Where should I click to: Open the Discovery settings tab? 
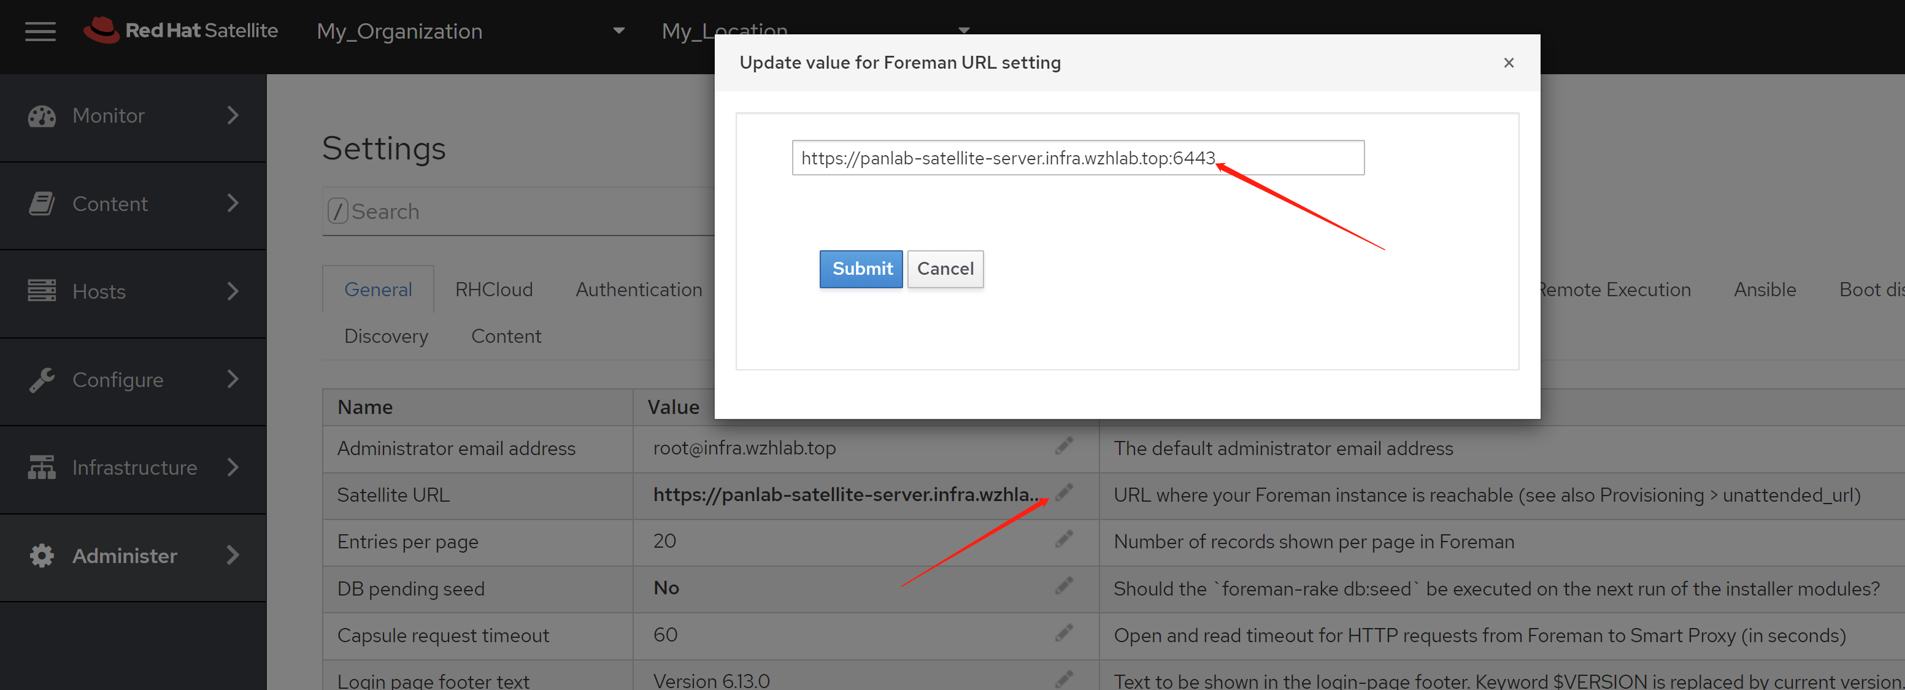click(385, 335)
